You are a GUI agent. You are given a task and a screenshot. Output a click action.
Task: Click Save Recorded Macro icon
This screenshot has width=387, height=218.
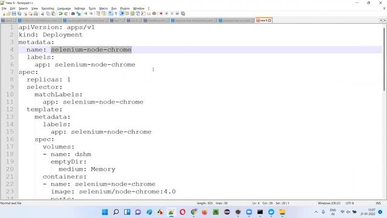click(183, 13)
